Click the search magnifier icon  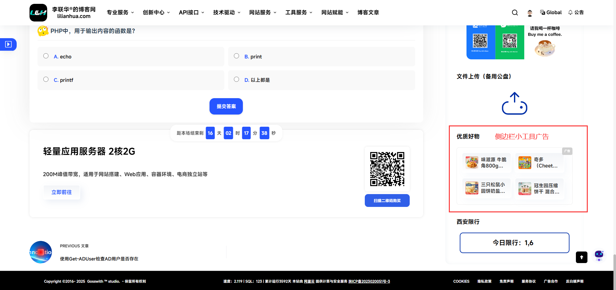(515, 13)
